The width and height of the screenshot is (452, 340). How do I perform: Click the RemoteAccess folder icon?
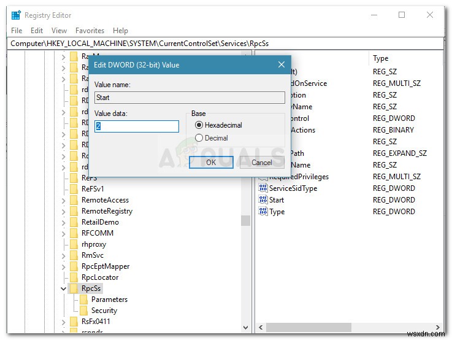74,200
